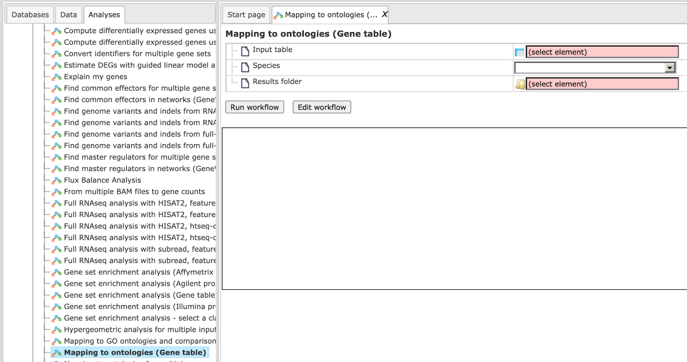Click the workflow icon beside Explain my genes
This screenshot has height=362, width=687.
[x=57, y=77]
